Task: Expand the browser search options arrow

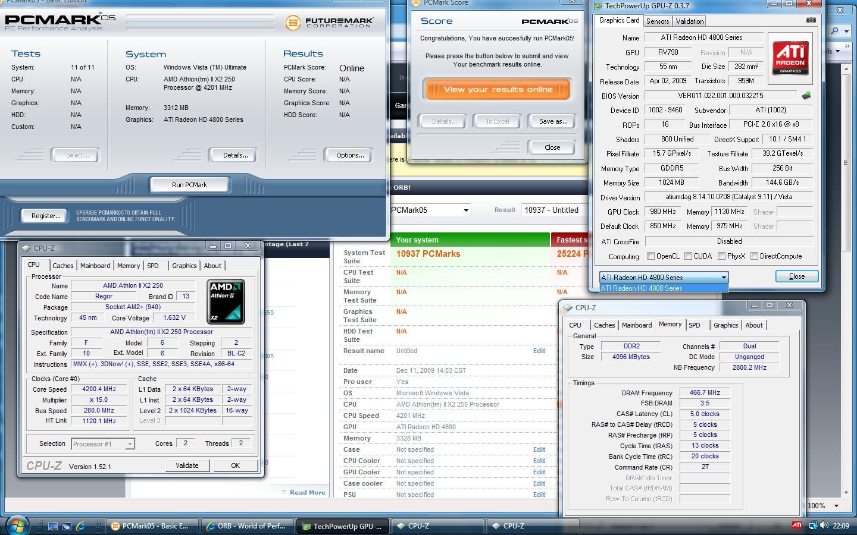Action: click(847, 31)
